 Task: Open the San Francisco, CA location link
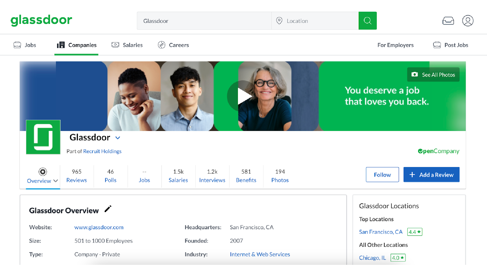click(x=381, y=232)
